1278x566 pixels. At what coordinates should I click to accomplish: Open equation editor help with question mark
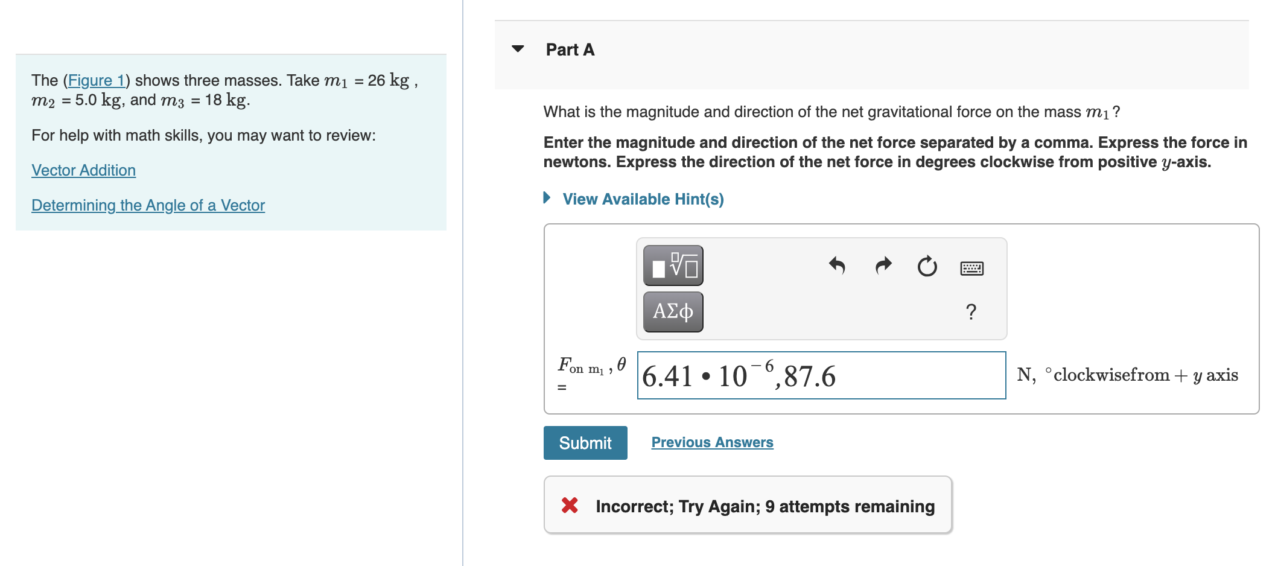pyautogui.click(x=971, y=311)
